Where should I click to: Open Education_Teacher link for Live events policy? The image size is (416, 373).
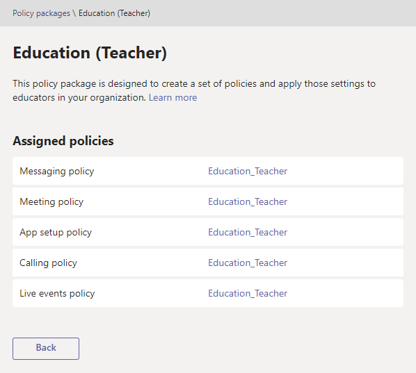(x=248, y=293)
